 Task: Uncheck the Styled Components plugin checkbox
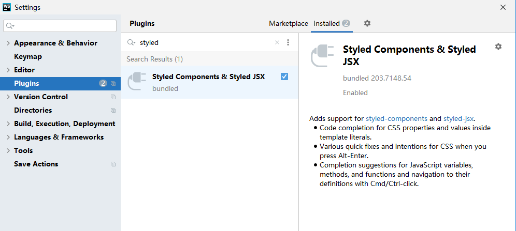point(284,76)
